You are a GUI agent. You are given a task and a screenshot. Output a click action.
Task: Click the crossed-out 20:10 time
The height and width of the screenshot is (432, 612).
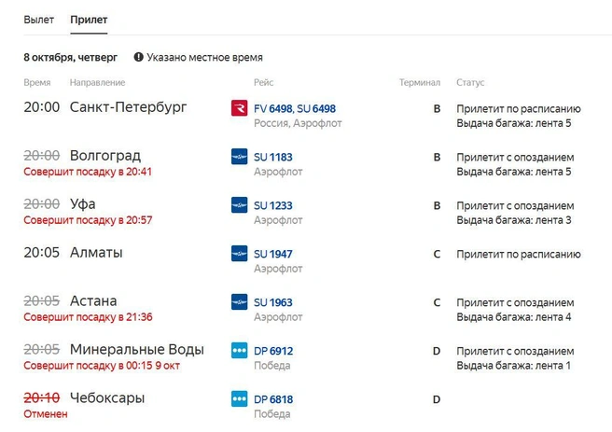pos(41,397)
